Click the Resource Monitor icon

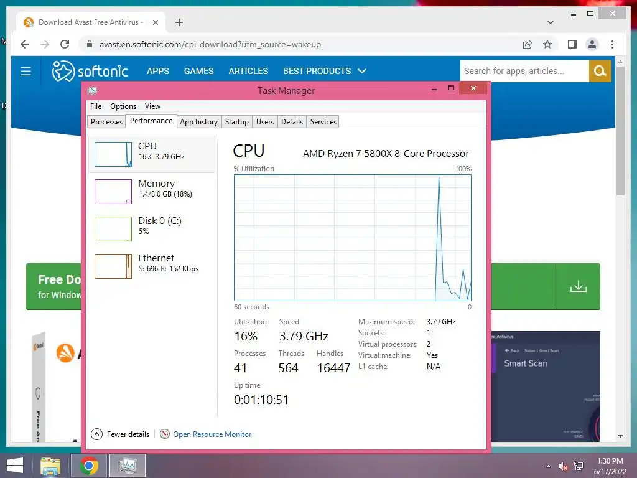164,434
